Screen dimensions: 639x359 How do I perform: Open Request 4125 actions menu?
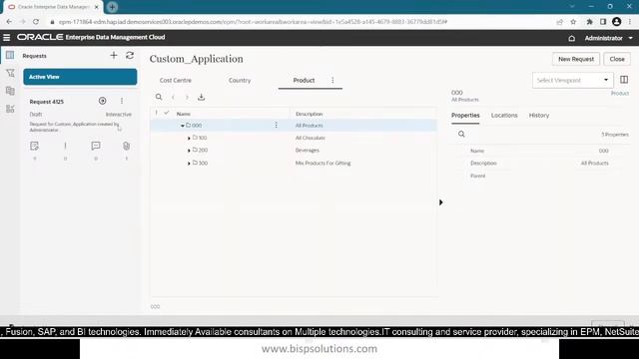click(x=122, y=101)
